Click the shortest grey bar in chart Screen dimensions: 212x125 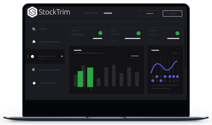99,82
